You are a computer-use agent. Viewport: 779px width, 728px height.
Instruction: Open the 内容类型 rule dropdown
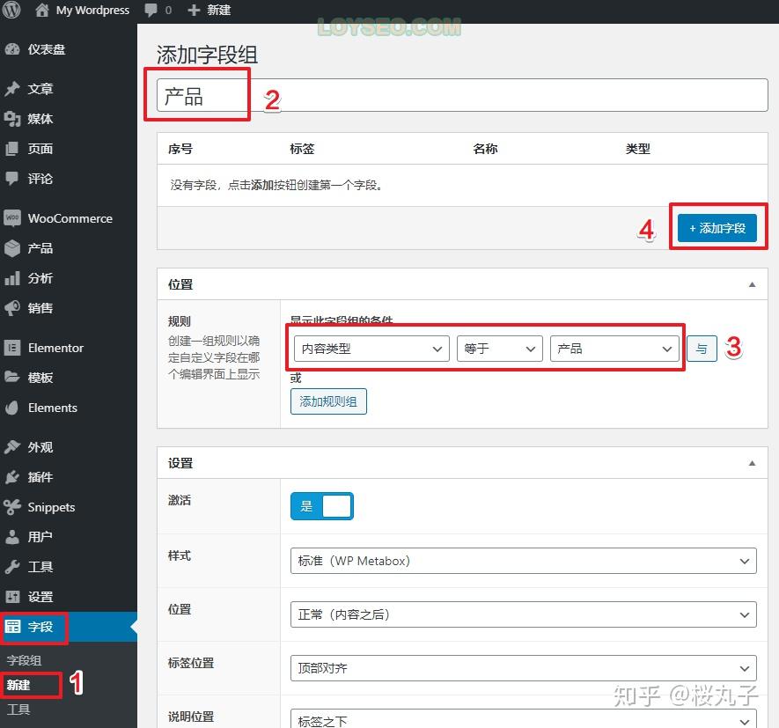tap(371, 349)
